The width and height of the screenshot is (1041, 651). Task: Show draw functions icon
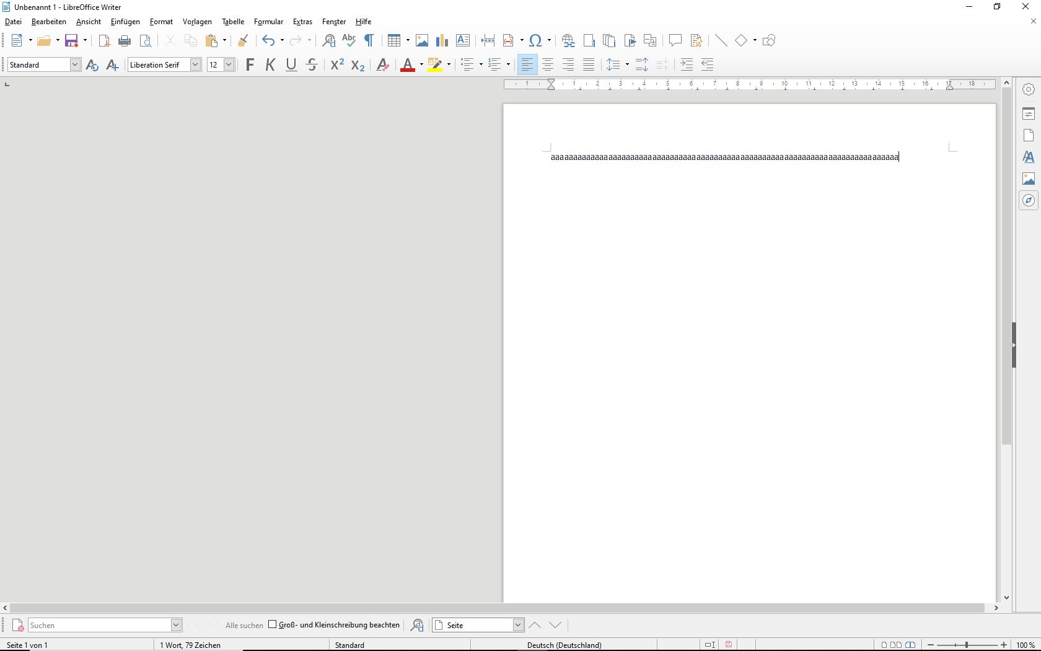pyautogui.click(x=769, y=41)
